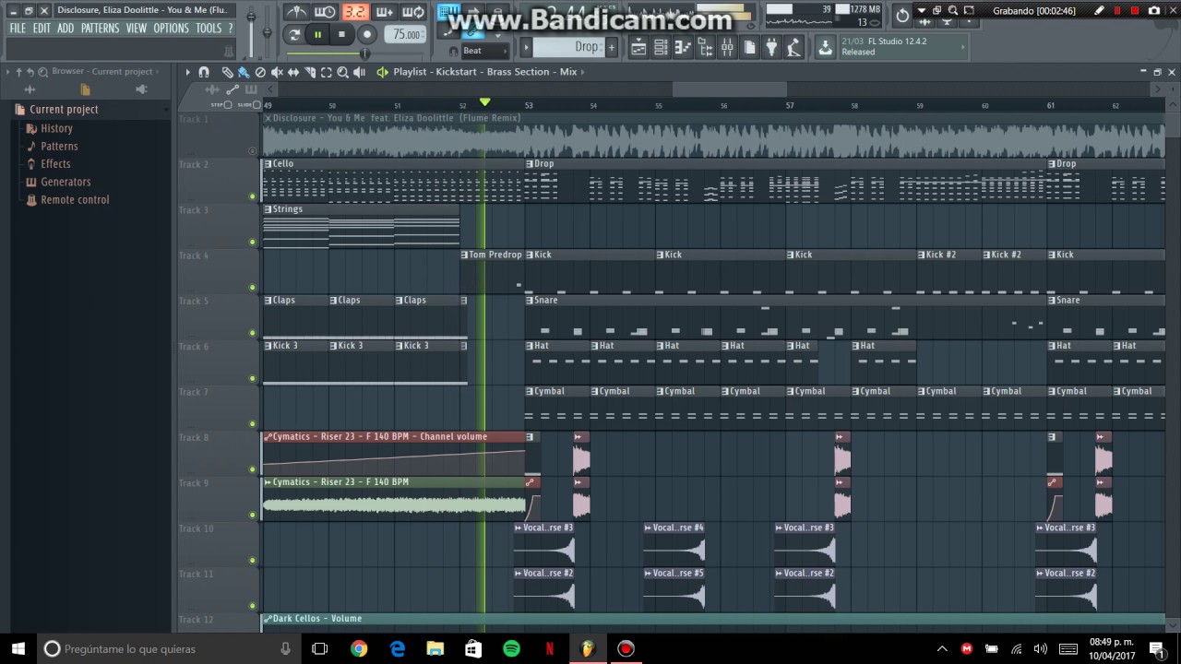Click the tempo field showing 75.000
Image resolution: width=1181 pixels, height=664 pixels.
tap(406, 35)
